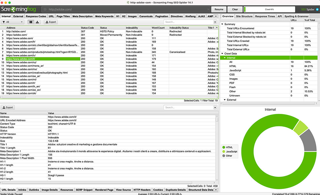This screenshot has height=195, width=320.
Task: Click the URL address bar
Action: [x=125, y=9]
